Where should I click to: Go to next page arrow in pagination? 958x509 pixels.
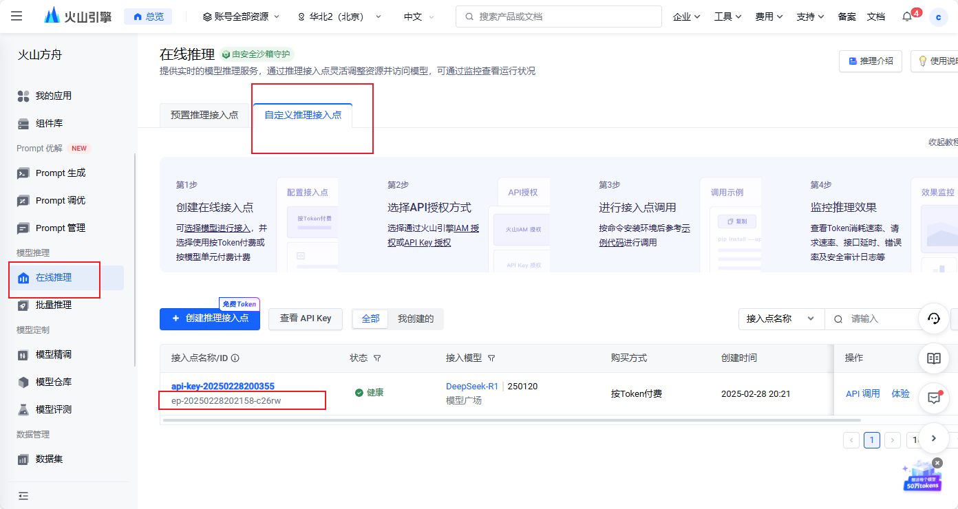(893, 440)
